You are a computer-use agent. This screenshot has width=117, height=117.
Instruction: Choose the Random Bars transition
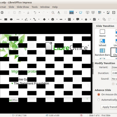(102, 52)
